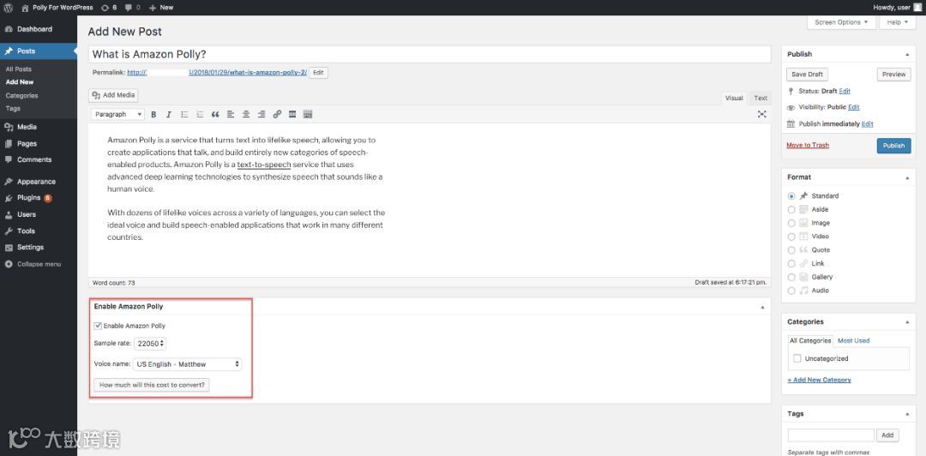Select the Image post format
The width and height of the screenshot is (926, 456).
791,223
